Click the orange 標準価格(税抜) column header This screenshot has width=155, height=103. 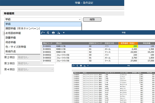[128, 43]
